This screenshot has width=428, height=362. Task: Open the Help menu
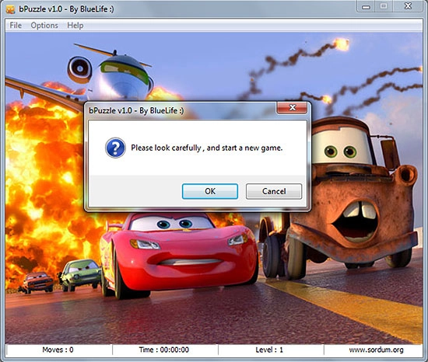(x=75, y=26)
